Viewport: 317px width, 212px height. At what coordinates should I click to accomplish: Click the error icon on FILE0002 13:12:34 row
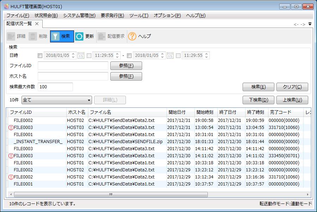pos(11,177)
